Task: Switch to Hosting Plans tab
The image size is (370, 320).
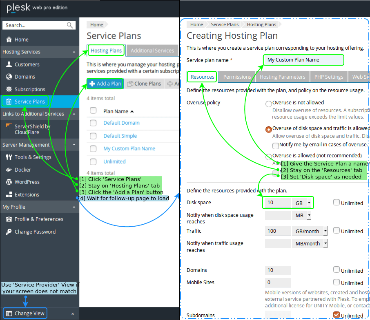Action: 106,51
